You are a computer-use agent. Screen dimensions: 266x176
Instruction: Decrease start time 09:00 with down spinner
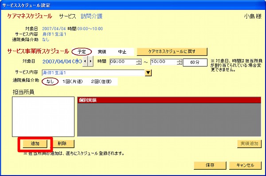pos(139,63)
